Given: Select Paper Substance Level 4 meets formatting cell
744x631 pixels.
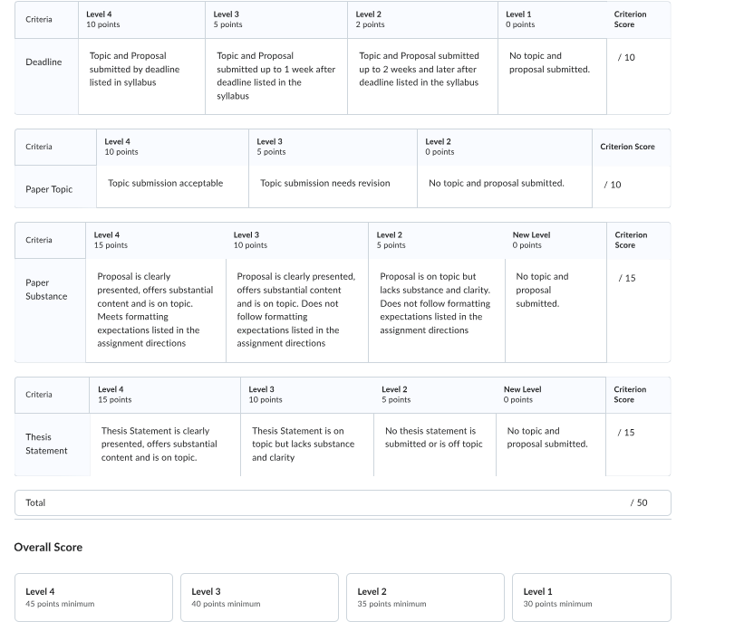Looking at the screenshot, I should tap(156, 311).
